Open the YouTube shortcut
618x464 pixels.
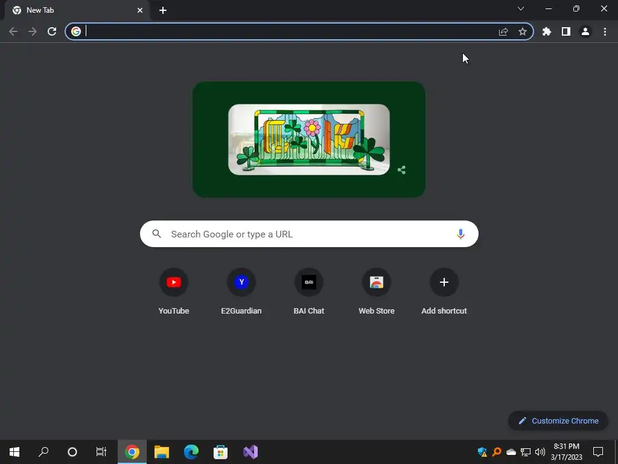click(x=174, y=291)
